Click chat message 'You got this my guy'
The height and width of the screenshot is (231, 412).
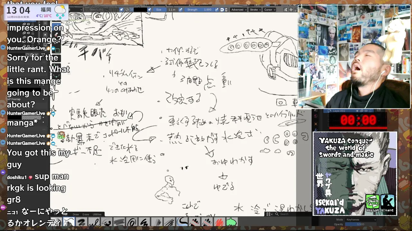[38, 158]
